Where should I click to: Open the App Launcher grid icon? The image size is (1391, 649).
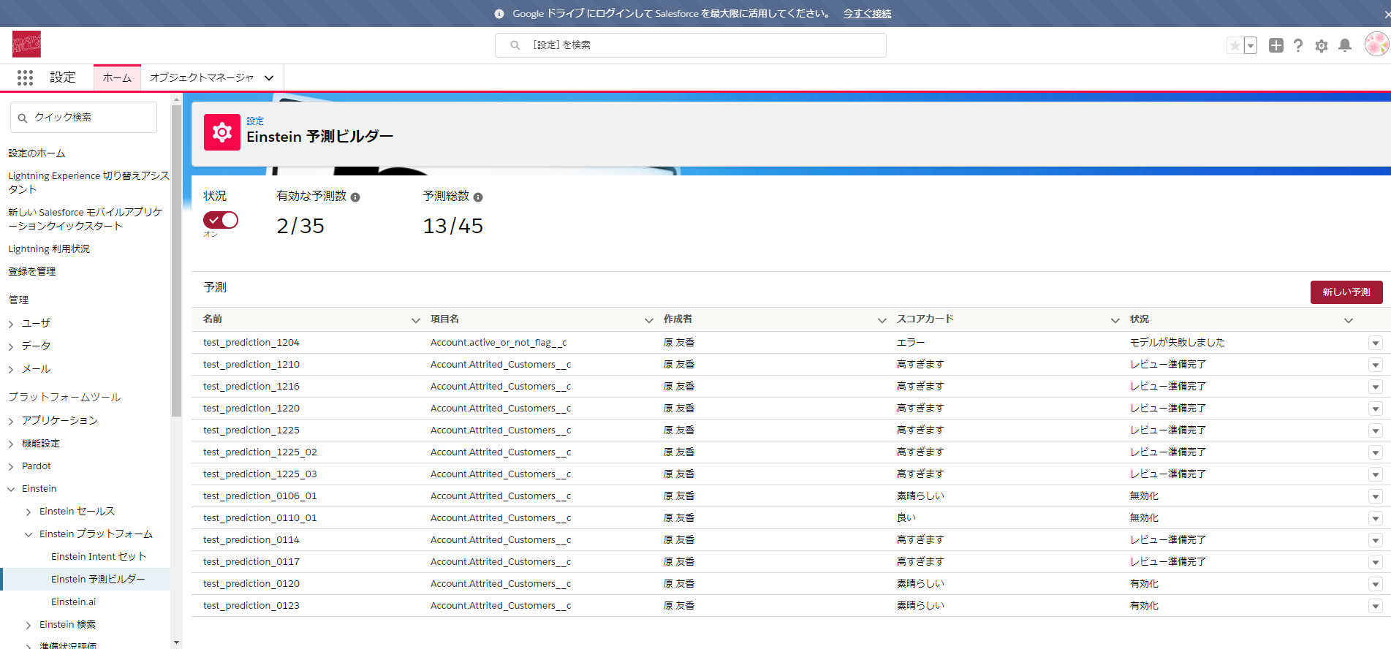tap(25, 77)
